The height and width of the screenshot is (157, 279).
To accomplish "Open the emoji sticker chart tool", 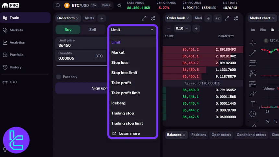I will (x=253, y=114).
